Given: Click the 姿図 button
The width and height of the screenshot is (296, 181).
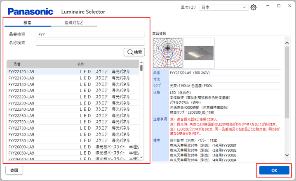Looking at the screenshot, I should click(14, 170).
